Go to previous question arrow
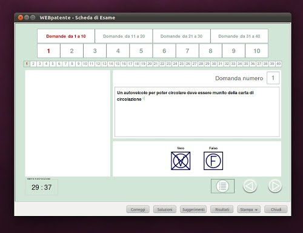 click(x=250, y=186)
